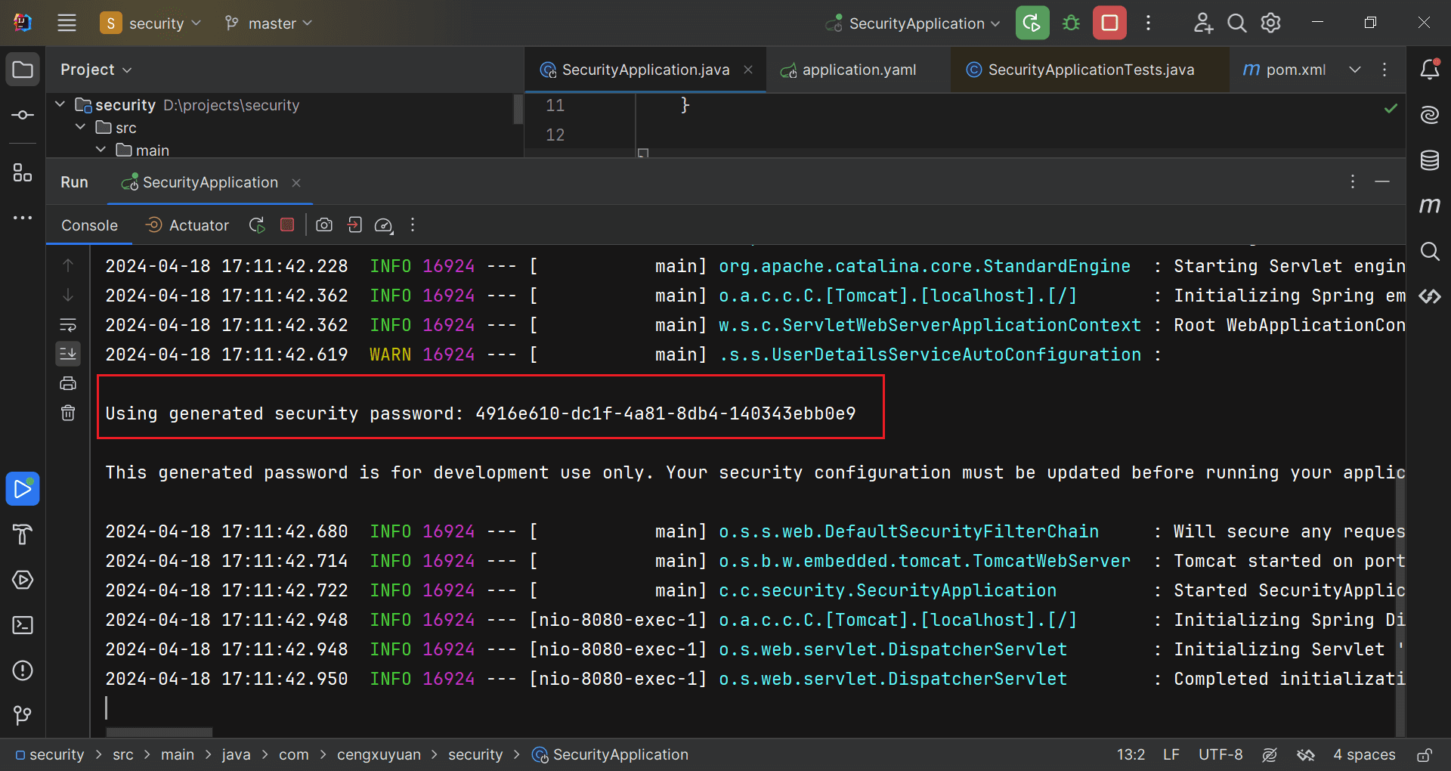The image size is (1451, 771).
Task: Click Stop icon in console toolbar
Action: [x=287, y=224]
